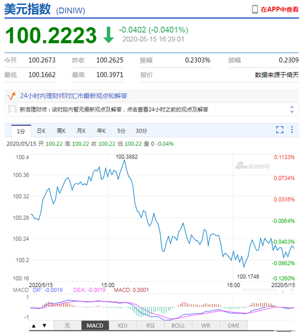The image size is (307, 332).
Task: Switch to the 30分 tab
Action: [x=141, y=131]
